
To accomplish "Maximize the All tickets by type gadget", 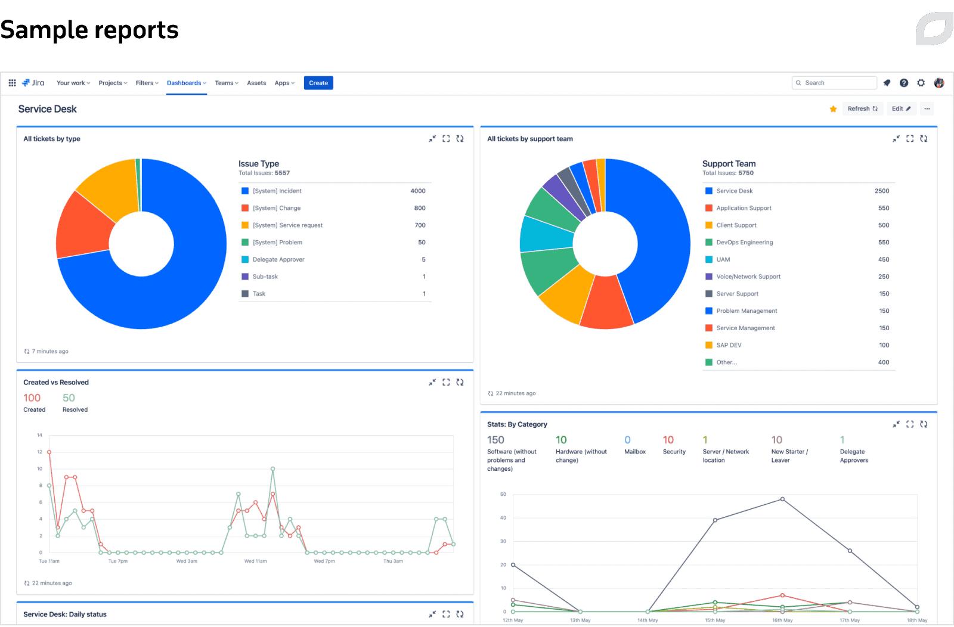I will click(x=446, y=139).
